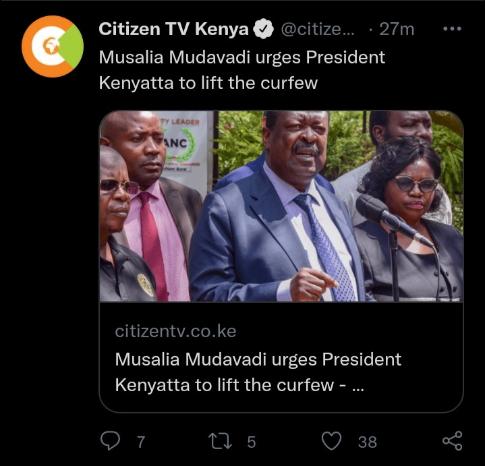485x466 pixels.
Task: Open the tweet via the 27m timestamp
Action: 397,30
